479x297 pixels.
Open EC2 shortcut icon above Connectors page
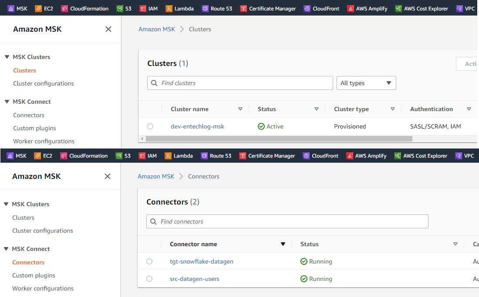click(37, 155)
